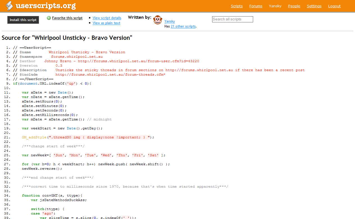Click 'var jsDateMethodsSuckAss;' line
The width and height of the screenshot is (355, 219).
click(x=59, y=200)
